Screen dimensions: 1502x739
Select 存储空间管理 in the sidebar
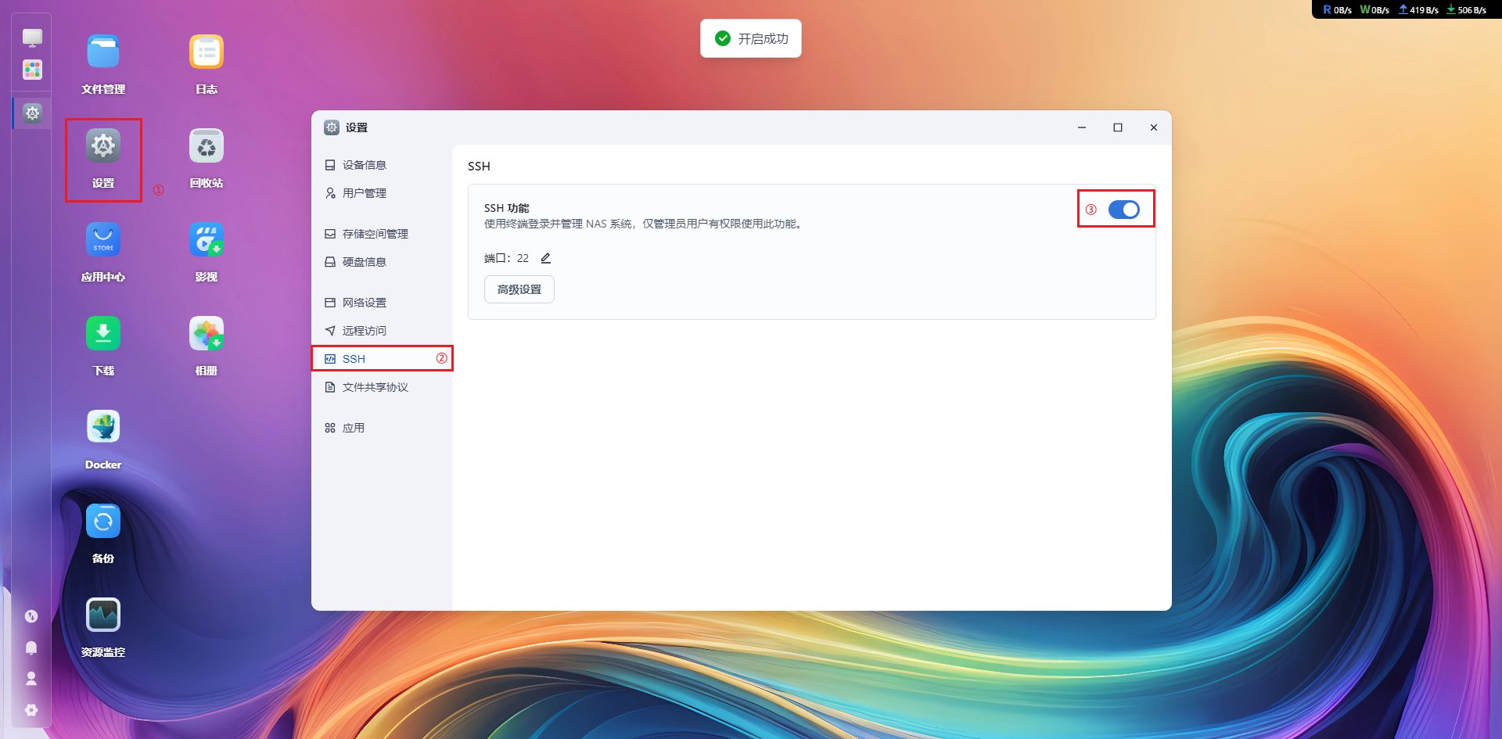pyautogui.click(x=375, y=234)
